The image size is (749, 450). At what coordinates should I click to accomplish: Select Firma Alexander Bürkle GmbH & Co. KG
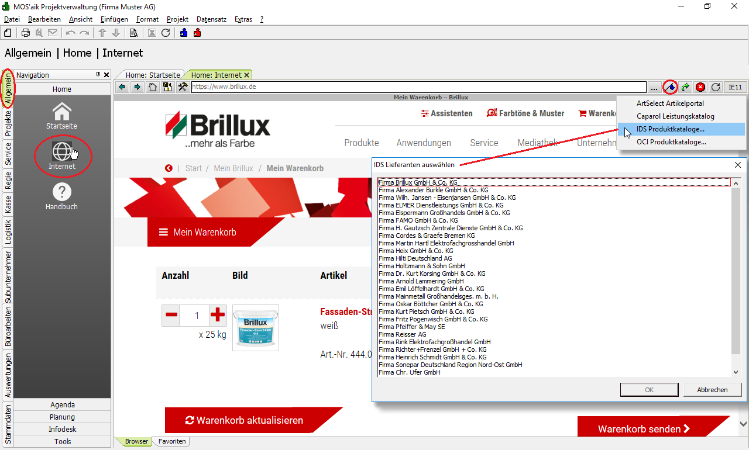554,190
